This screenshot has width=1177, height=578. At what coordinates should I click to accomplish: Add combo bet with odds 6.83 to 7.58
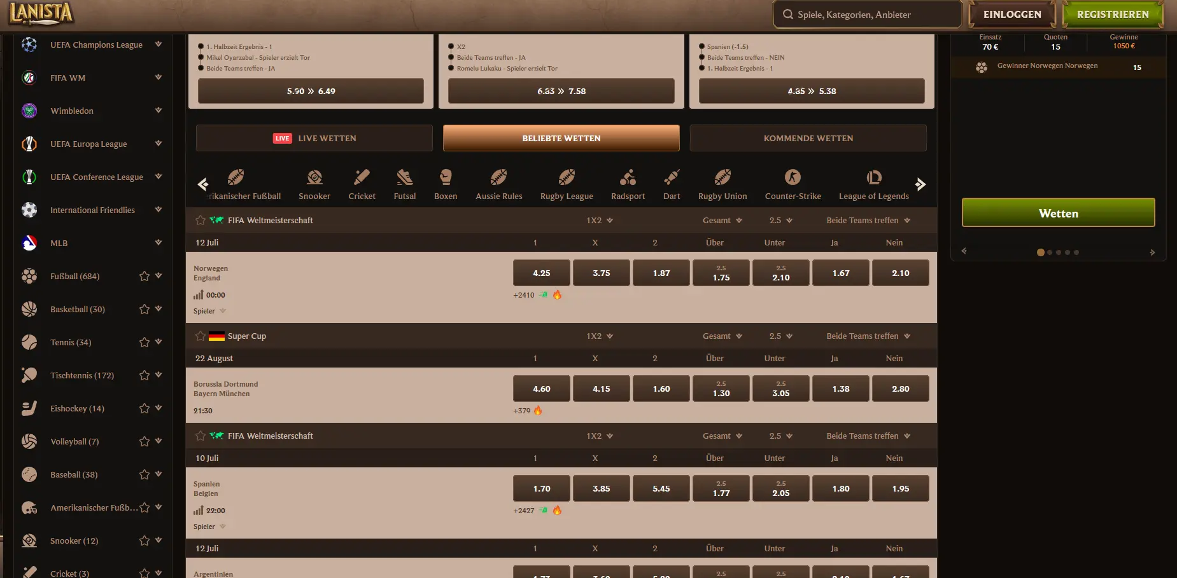[x=561, y=91]
